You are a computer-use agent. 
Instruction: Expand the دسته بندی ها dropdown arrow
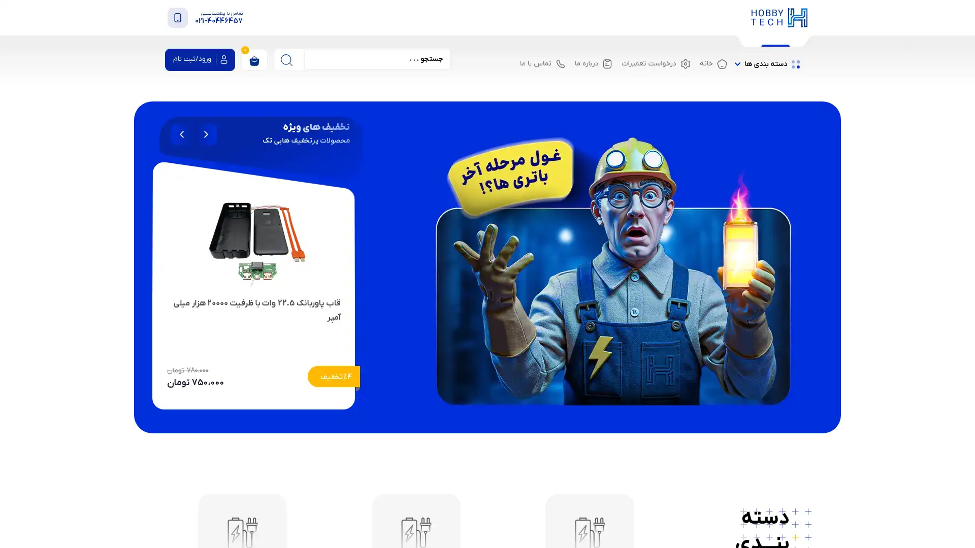737,64
